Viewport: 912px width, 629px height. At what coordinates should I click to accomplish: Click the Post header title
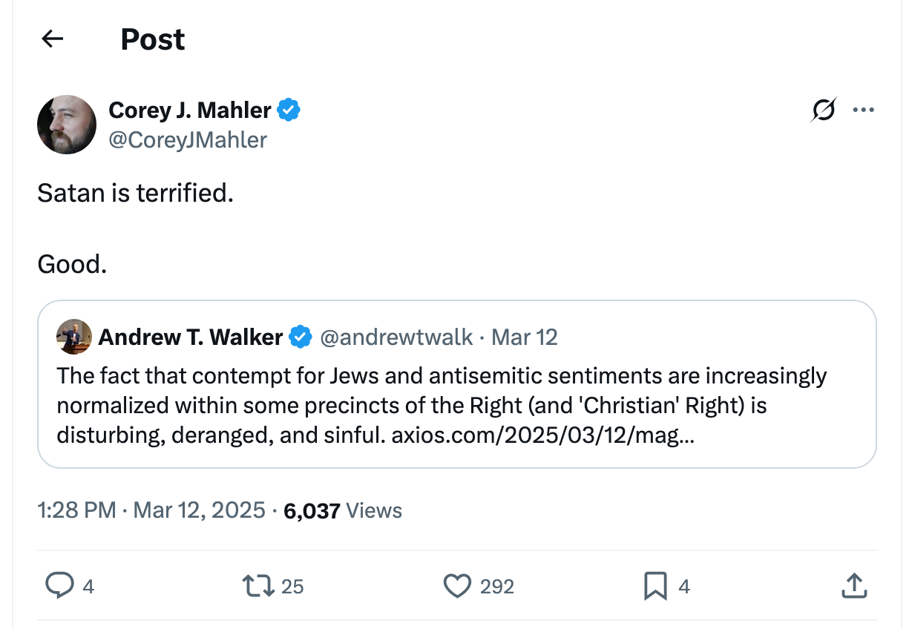153,39
